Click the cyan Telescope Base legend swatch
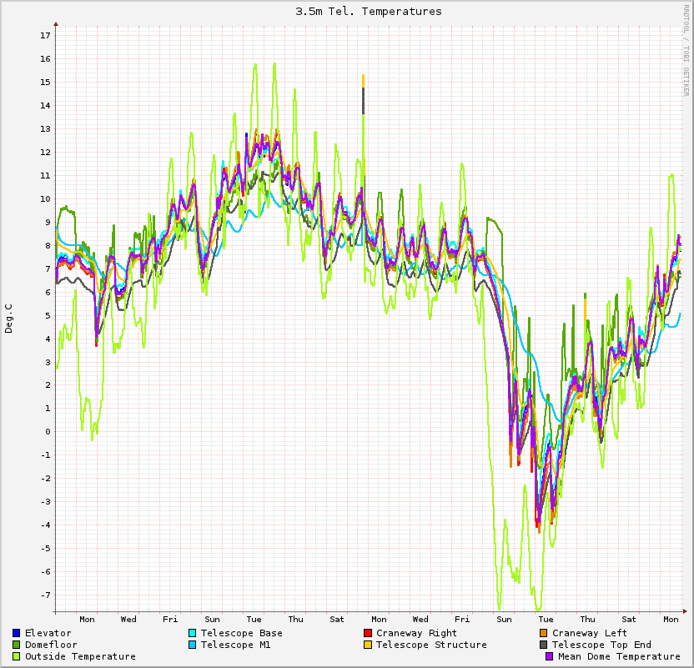This screenshot has width=694, height=668. pos(192,633)
